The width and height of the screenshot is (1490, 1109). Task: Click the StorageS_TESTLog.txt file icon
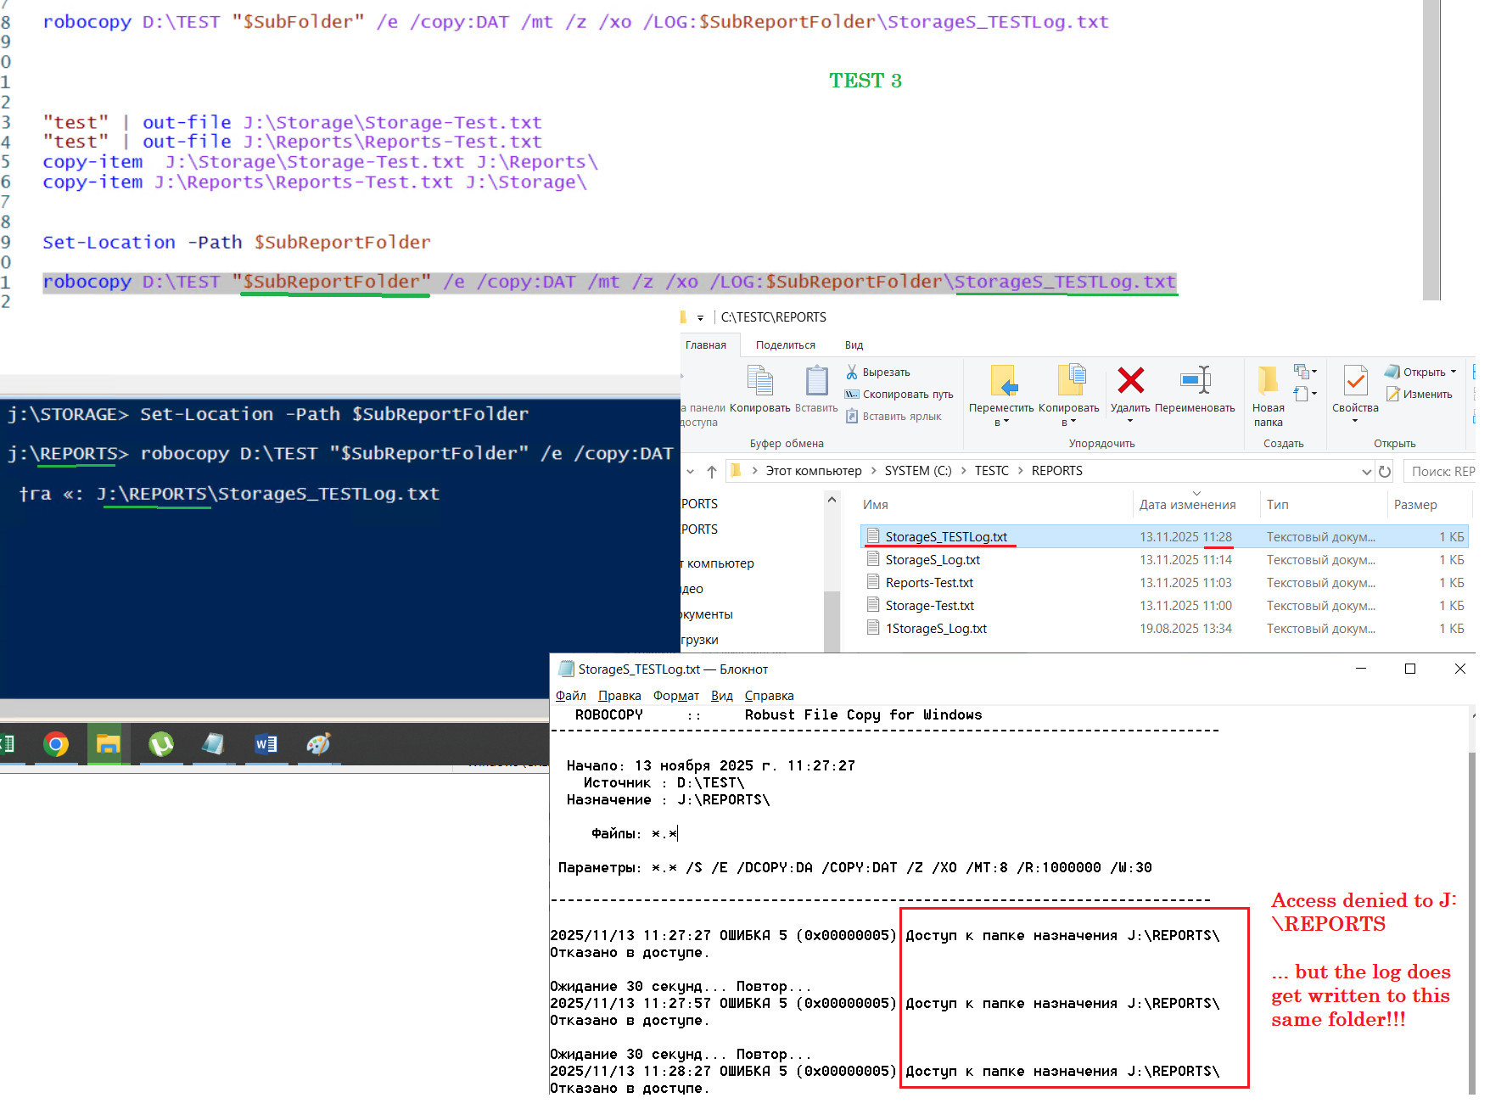873,536
